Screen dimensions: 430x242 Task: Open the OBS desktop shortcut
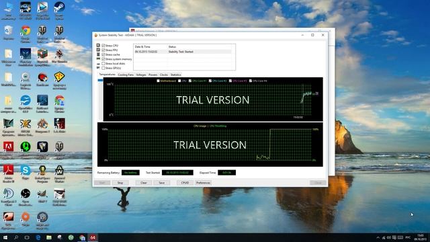[26, 197]
